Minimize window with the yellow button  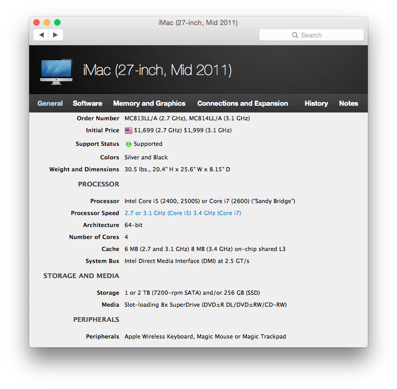[x=47, y=22]
